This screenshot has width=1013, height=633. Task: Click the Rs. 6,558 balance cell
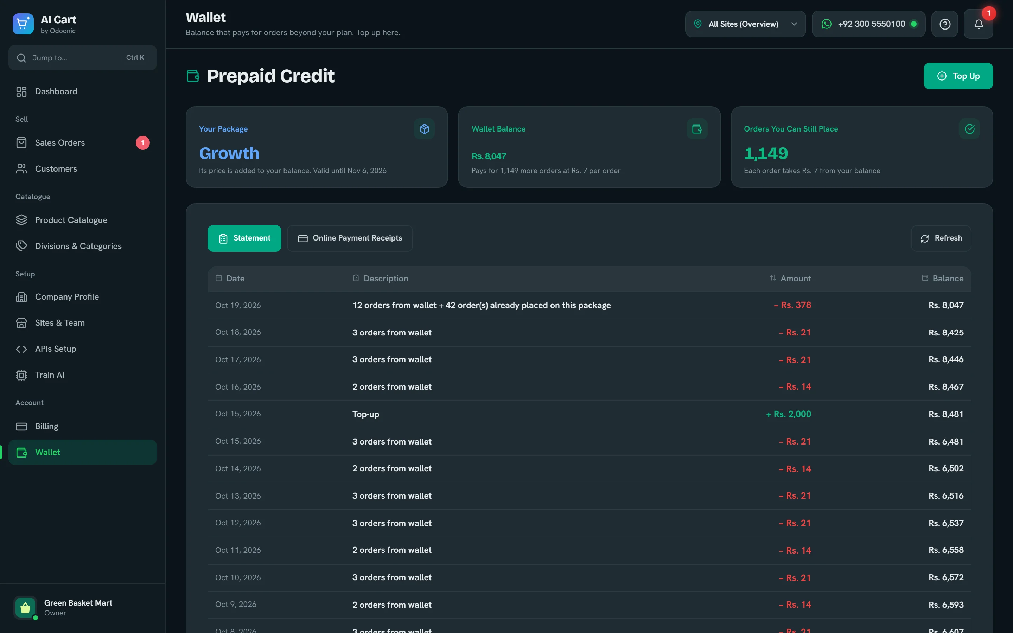click(946, 550)
